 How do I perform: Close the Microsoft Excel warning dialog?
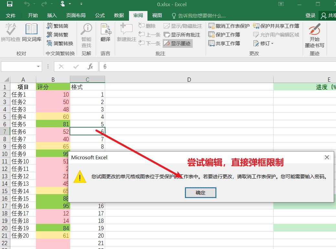click(x=327, y=158)
